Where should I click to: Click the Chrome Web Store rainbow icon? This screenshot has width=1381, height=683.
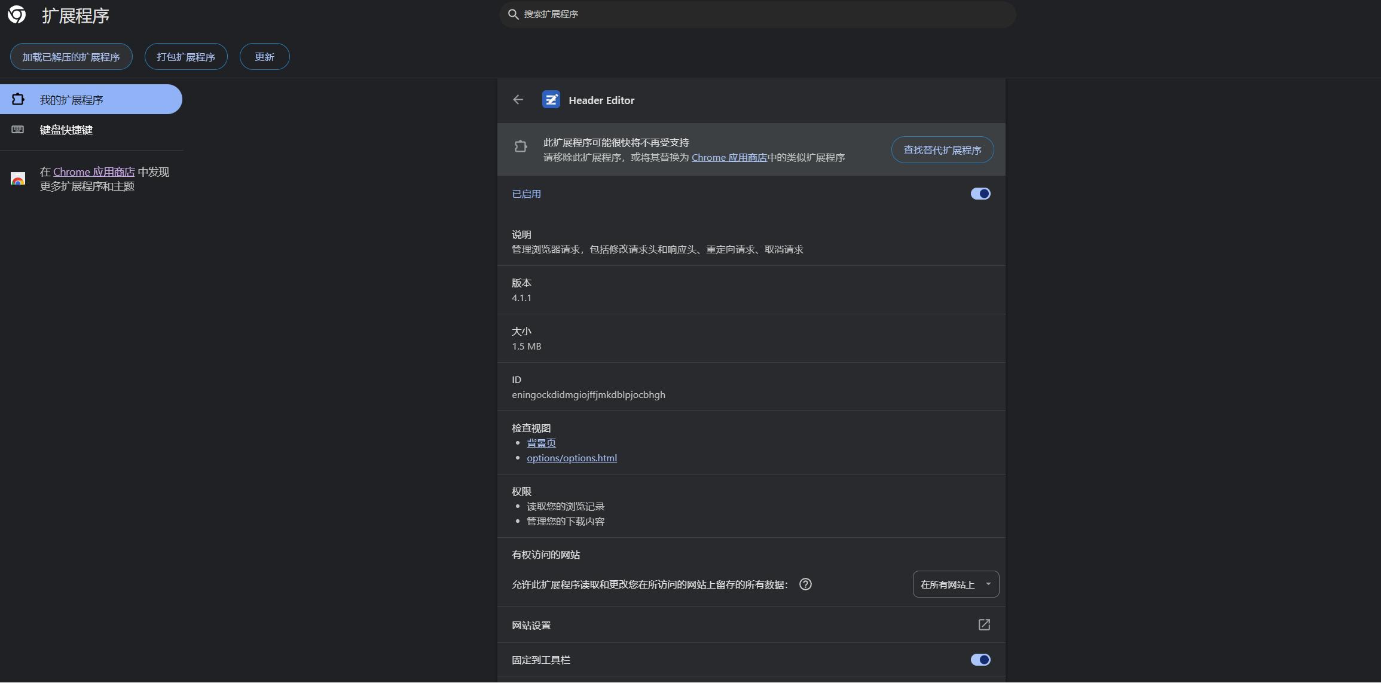point(18,179)
